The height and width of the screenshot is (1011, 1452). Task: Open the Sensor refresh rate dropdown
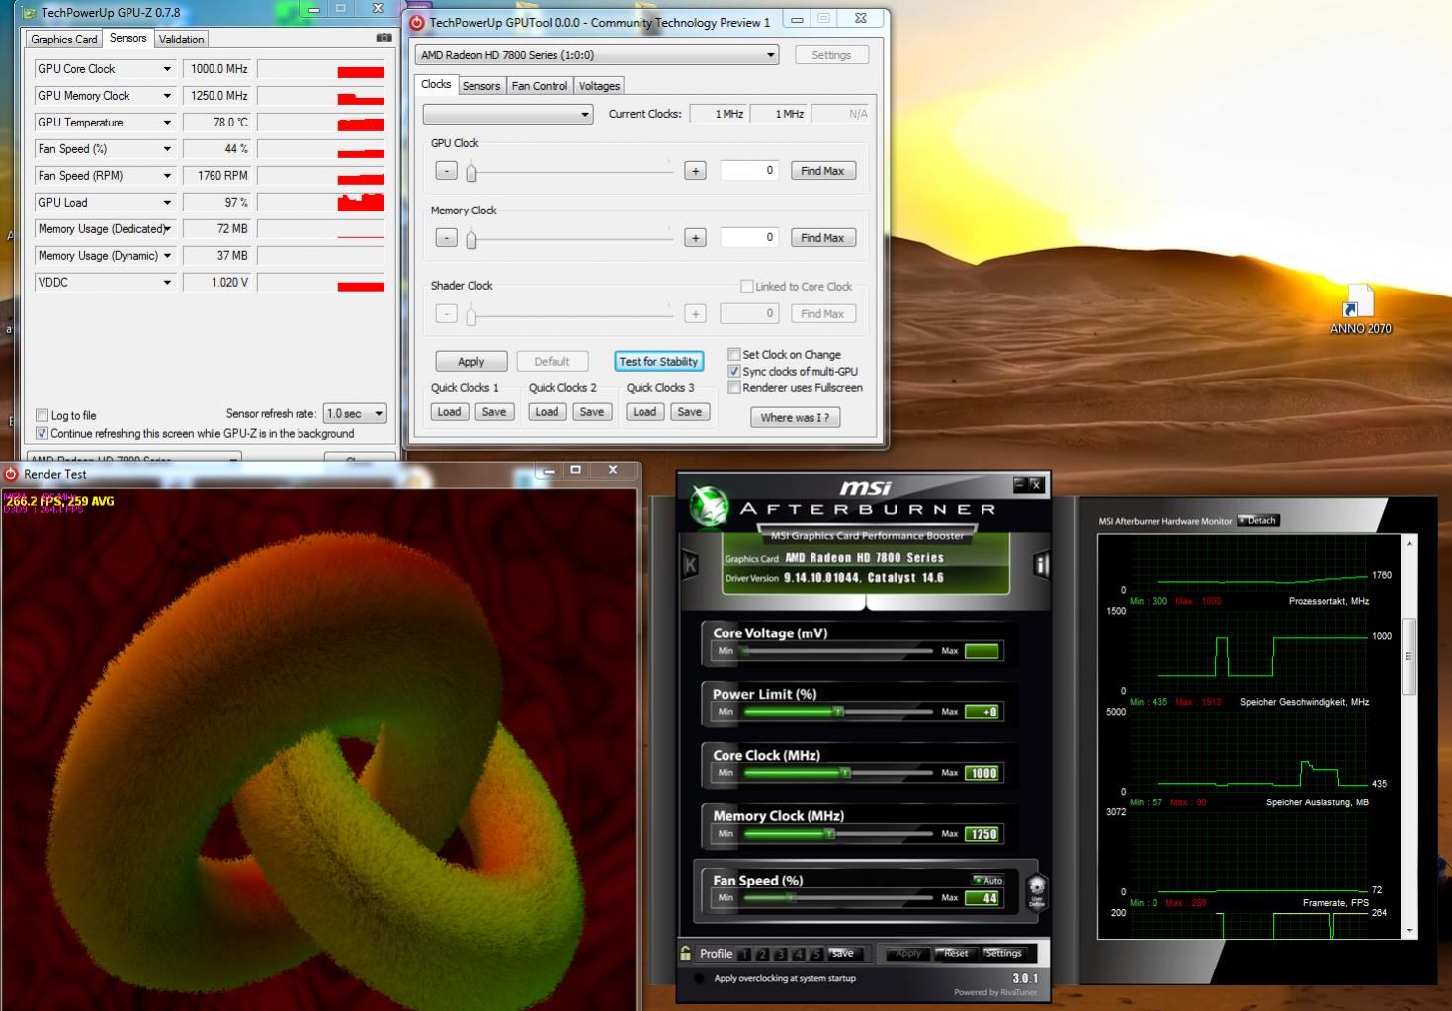pos(355,413)
